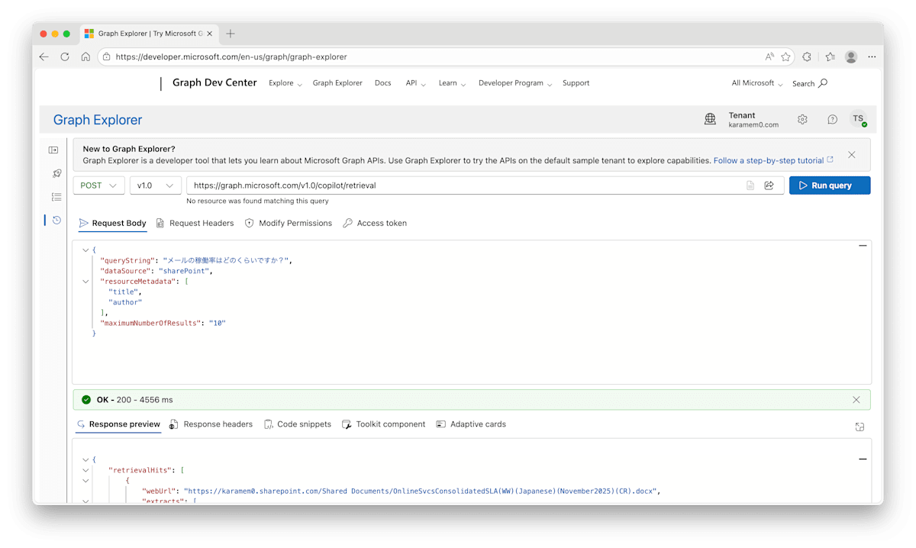Dismiss the New to Graph Explorer banner

[851, 154]
